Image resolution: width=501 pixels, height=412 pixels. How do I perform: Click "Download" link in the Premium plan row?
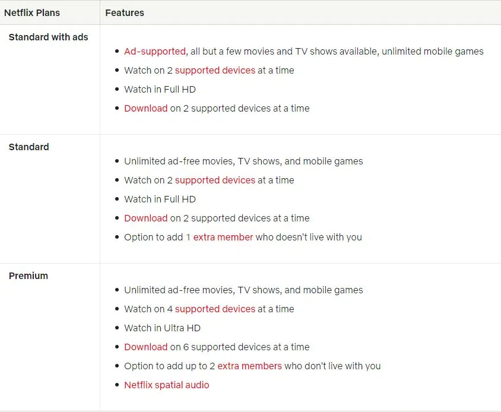pyautogui.click(x=145, y=347)
